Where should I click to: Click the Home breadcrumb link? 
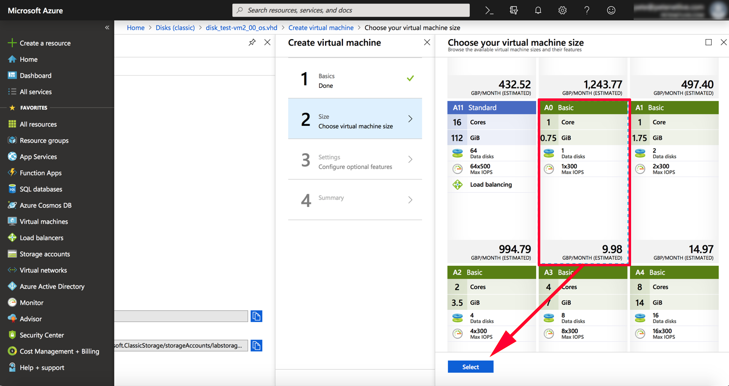pos(135,28)
